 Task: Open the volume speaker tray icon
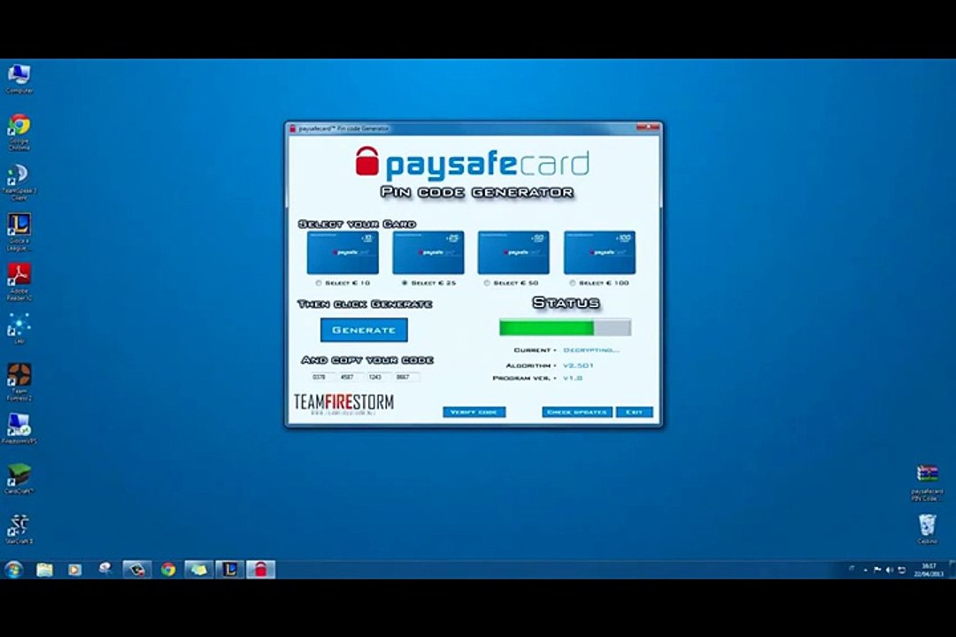point(890,570)
